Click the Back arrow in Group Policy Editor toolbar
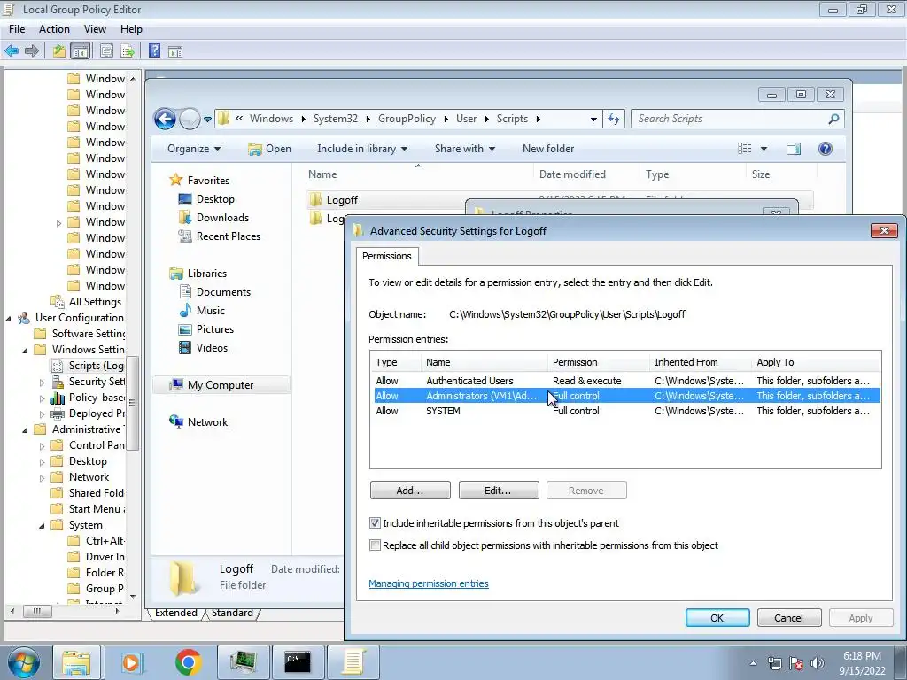This screenshot has height=680, width=907. [12, 50]
